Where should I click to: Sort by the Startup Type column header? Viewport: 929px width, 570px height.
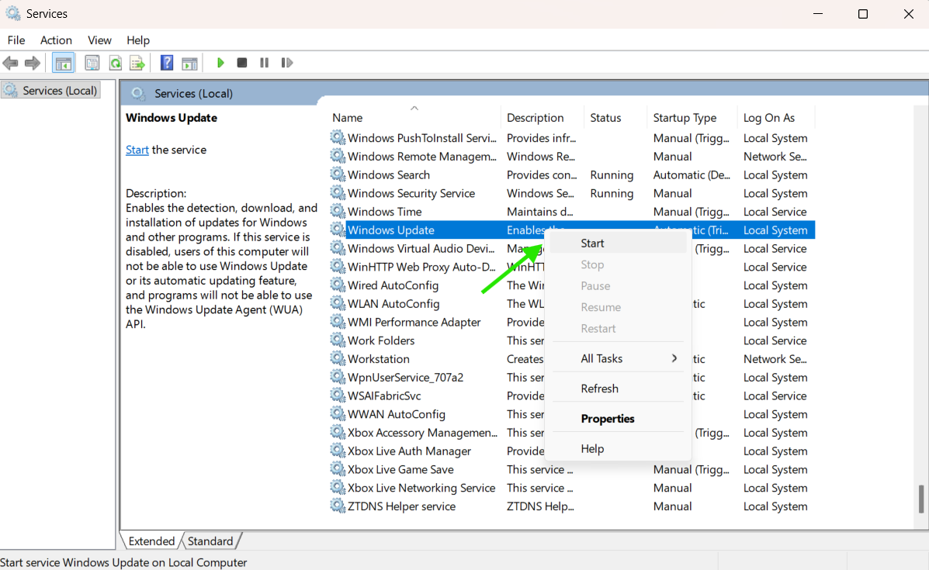click(692, 118)
